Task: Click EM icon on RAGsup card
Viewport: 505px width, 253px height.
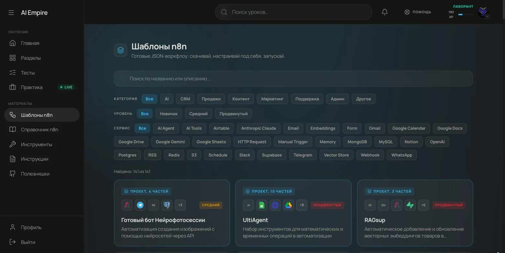Action: [383, 205]
